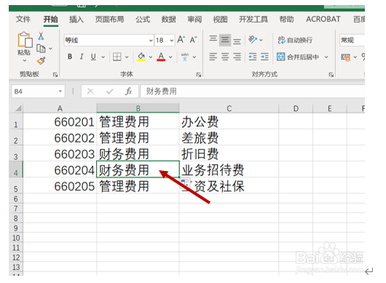This screenshot has height=283, width=386.
Task: Click formula bar containing 财务费用
Action: 253,92
